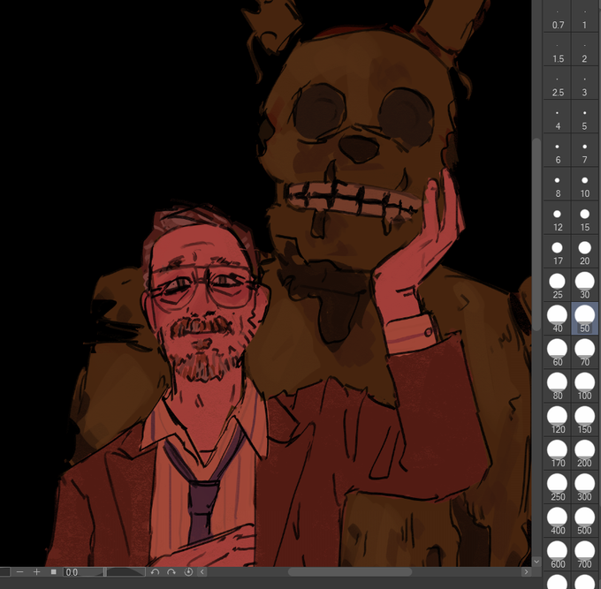Select brush size 70
Screen dimensions: 601x589
(x=584, y=352)
